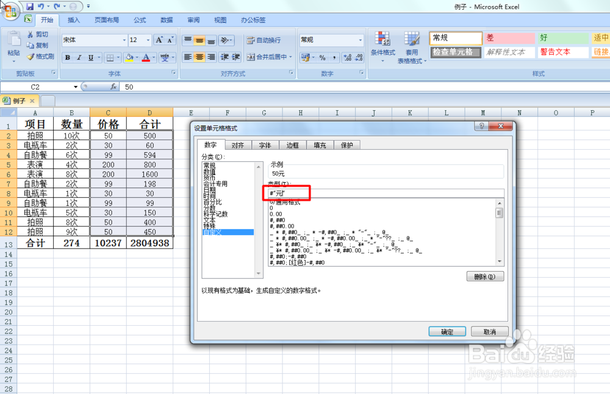Increase the font size
The height and width of the screenshot is (394, 610).
point(159,40)
